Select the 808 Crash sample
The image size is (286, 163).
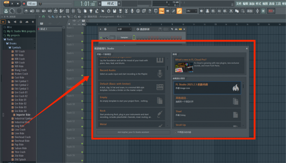[x=19, y=59]
